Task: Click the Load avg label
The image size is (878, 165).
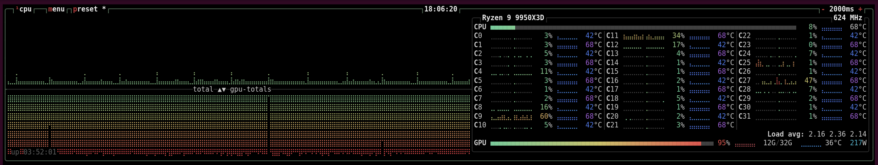Action: [x=786, y=134]
